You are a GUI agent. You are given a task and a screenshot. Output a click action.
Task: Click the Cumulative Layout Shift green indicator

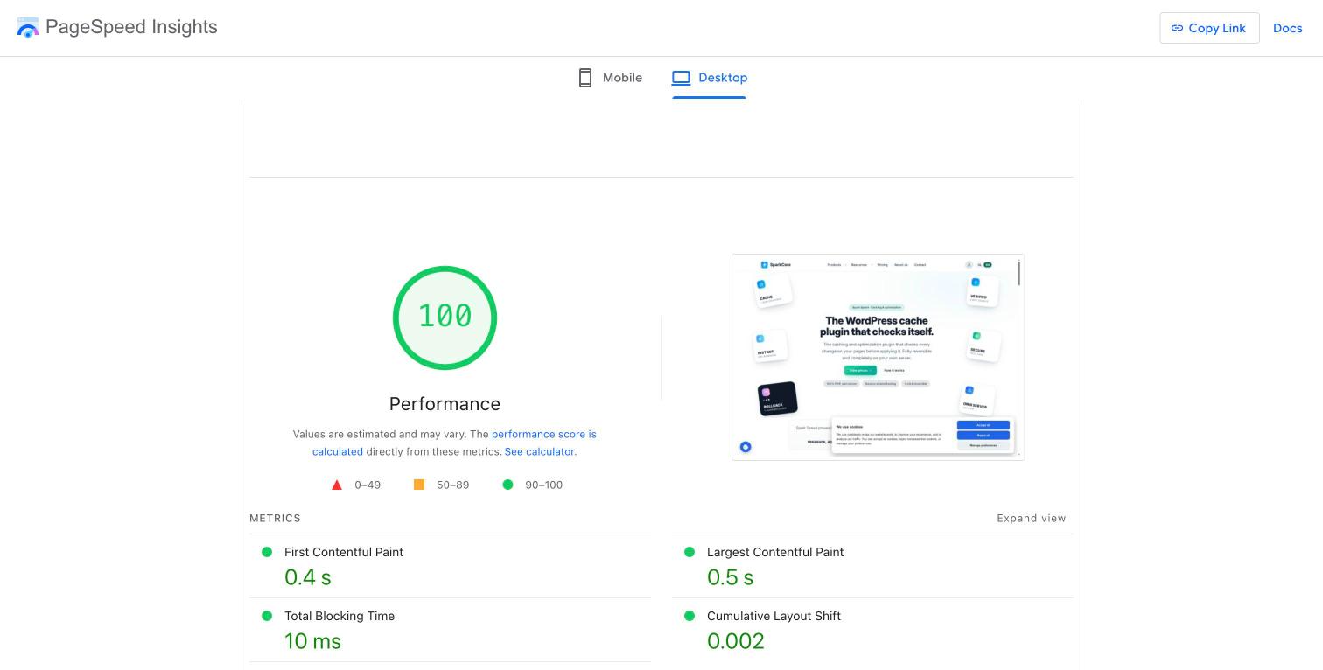(x=689, y=616)
